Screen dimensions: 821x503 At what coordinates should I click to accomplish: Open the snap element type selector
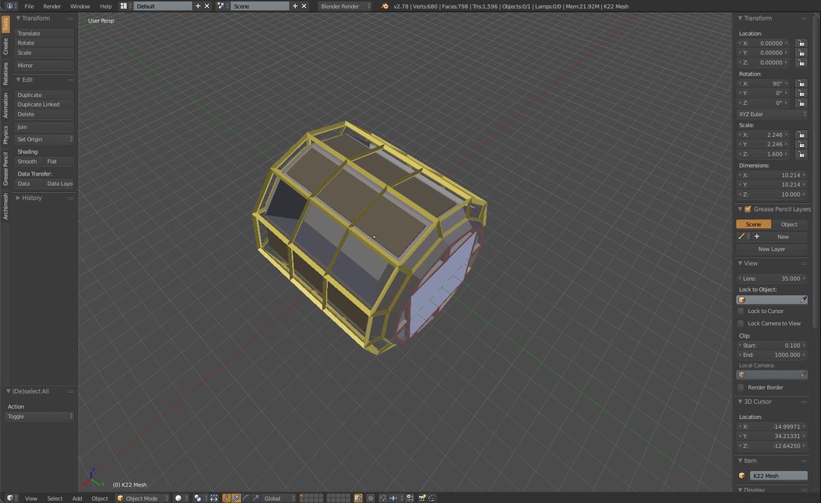(395, 498)
